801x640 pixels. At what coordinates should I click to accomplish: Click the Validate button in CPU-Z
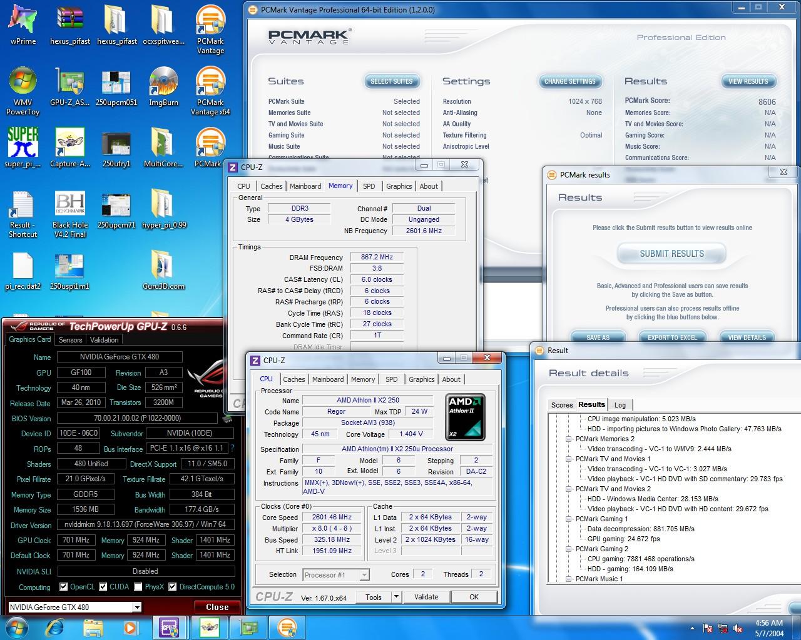426,597
